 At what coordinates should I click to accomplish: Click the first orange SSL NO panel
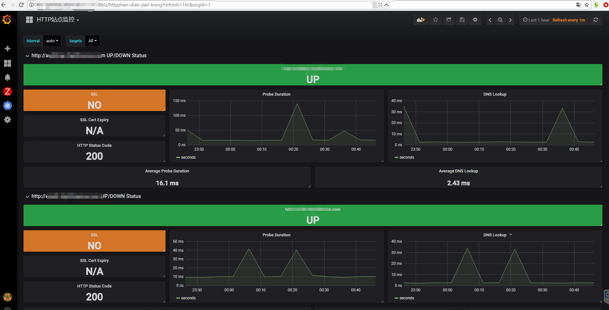point(94,100)
